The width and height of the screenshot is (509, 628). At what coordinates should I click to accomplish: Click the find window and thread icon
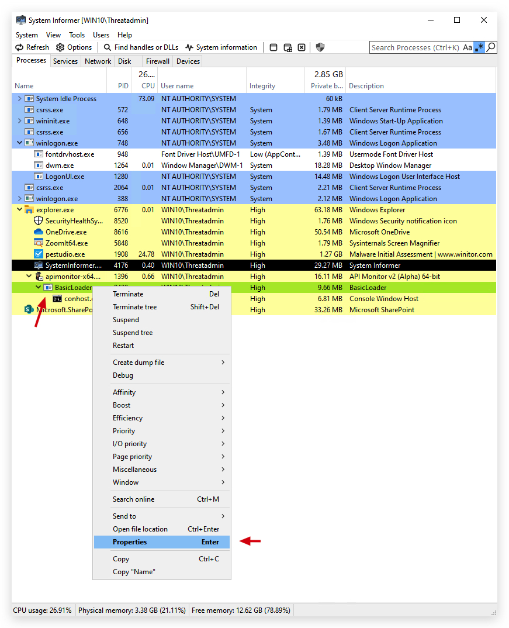point(288,47)
